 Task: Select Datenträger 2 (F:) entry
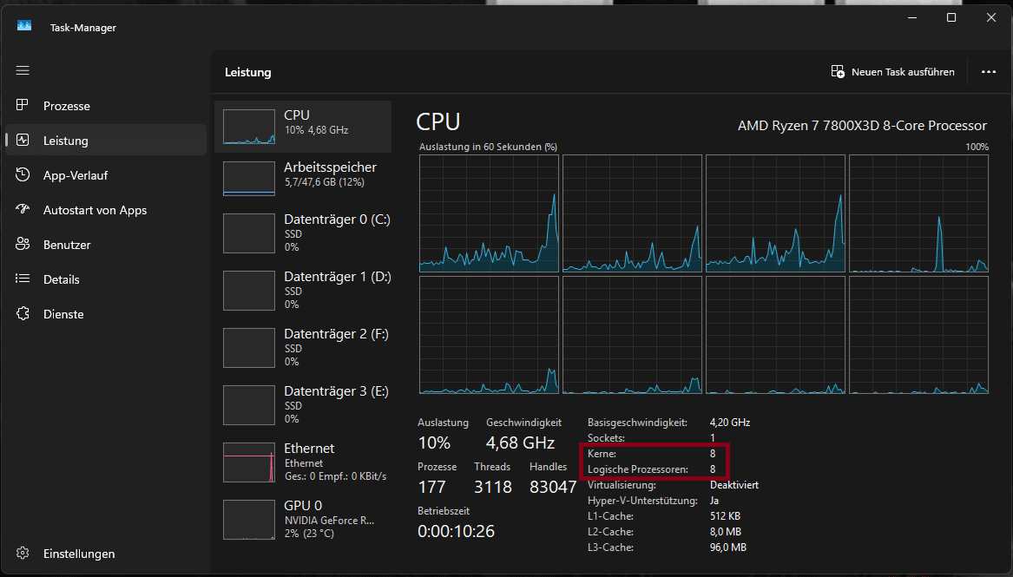click(303, 348)
